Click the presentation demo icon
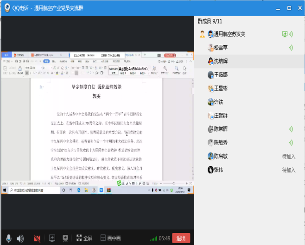 pos(66,238)
